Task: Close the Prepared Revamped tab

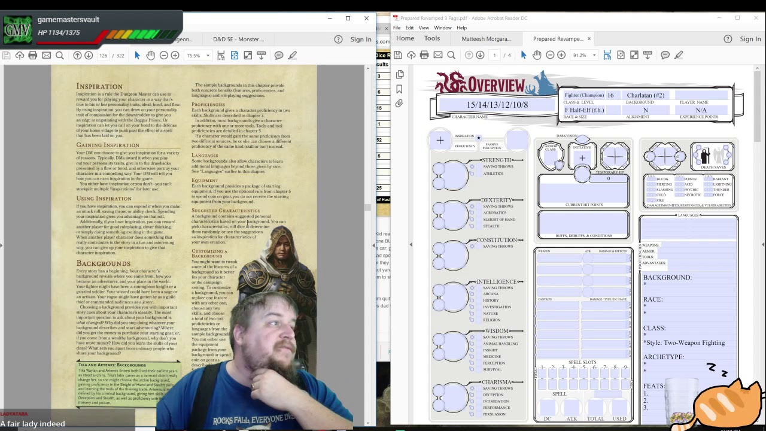Action: pos(589,38)
